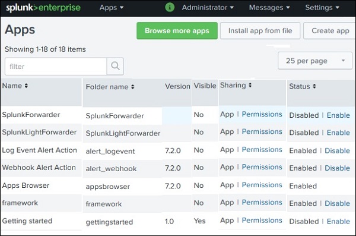Sort by Sharing column arrows
The height and width of the screenshot is (236, 356).
coord(250,85)
